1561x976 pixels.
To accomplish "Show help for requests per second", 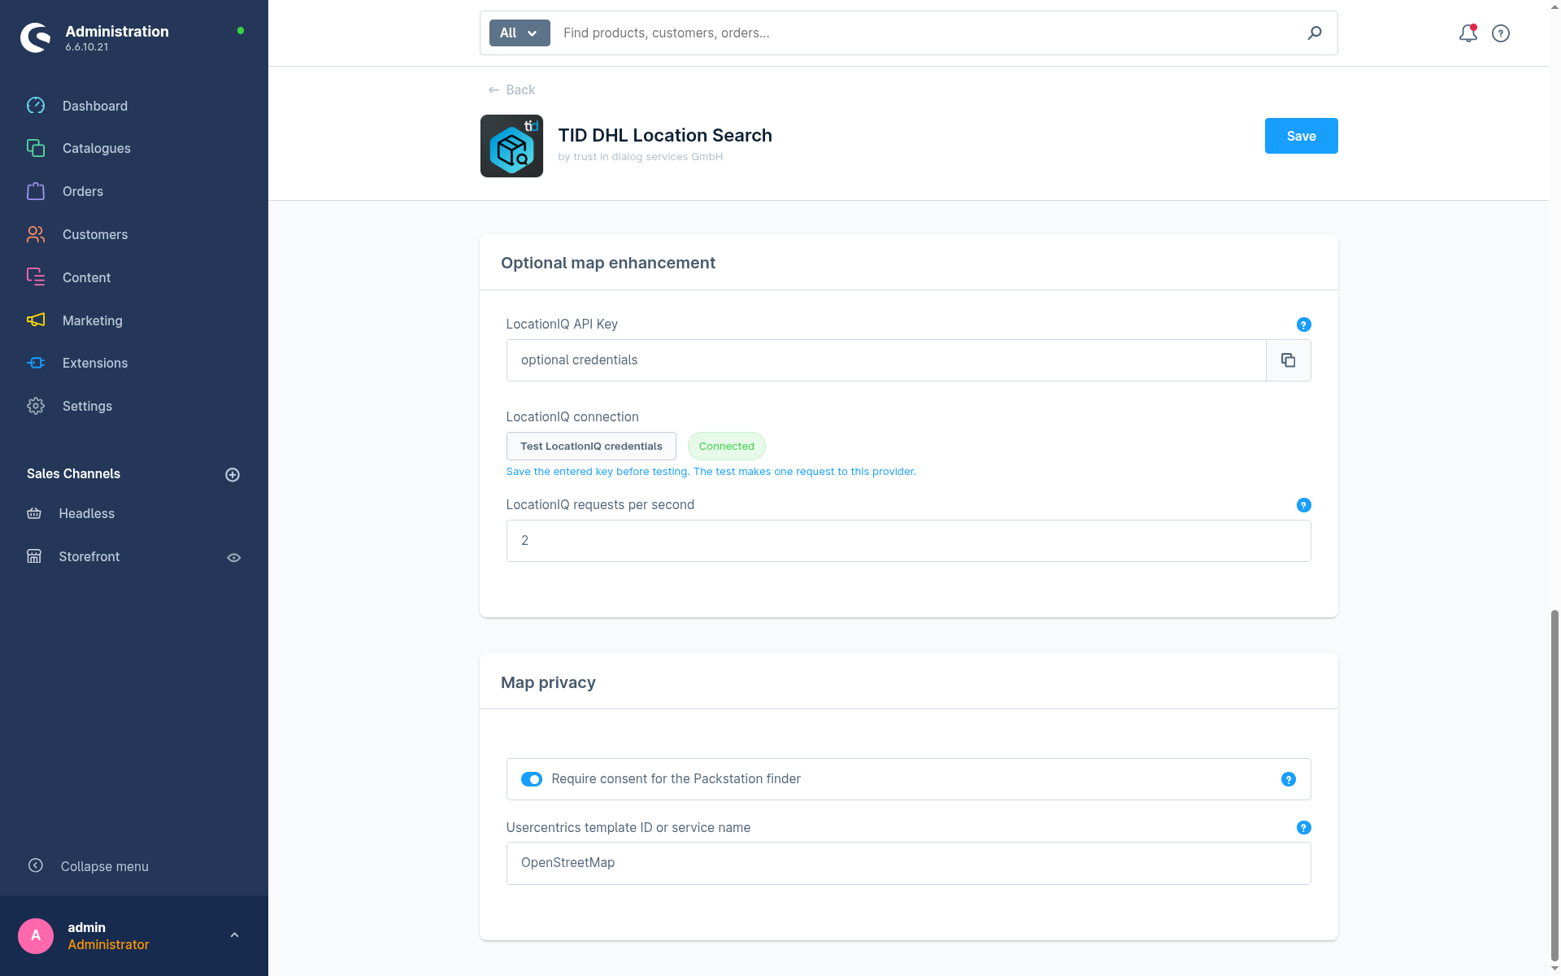I will [x=1304, y=505].
